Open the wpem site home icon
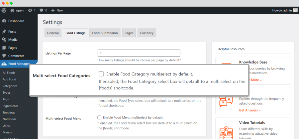The image size is (299, 139). click(x=12, y=11)
